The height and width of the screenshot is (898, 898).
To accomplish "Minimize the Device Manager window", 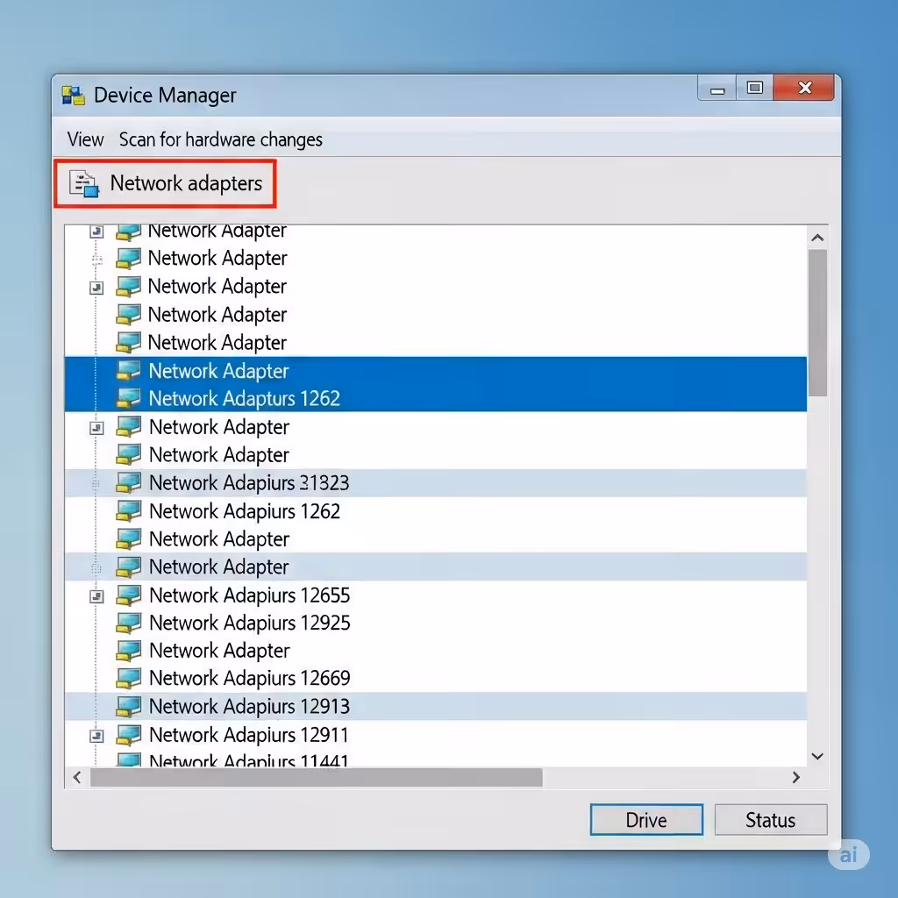I will tap(717, 89).
